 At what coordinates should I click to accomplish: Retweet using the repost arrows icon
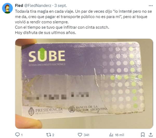[x=49, y=135]
